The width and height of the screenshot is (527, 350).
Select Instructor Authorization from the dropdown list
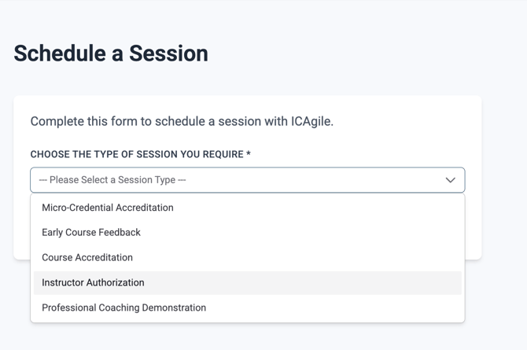click(x=93, y=282)
